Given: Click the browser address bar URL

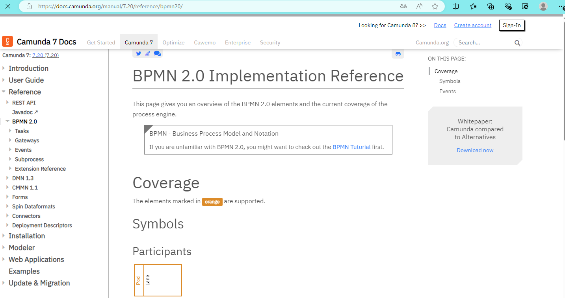Looking at the screenshot, I should pyautogui.click(x=110, y=6).
